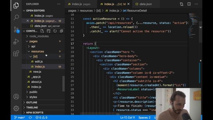This screenshot has width=213, height=120.
Task: Click the resources breadcrumb segment
Action: pos(86,11)
